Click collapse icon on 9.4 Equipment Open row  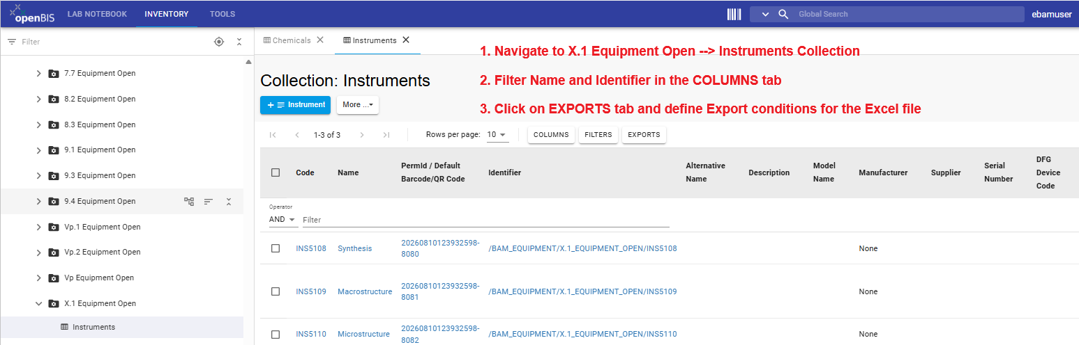tap(228, 201)
